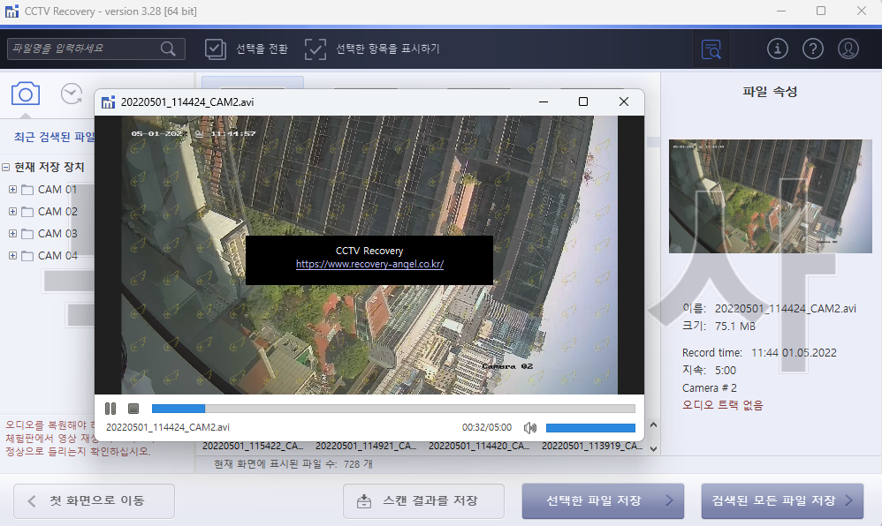Select CAM 02 folder in tree
Screen dimensions: 882x526
[49, 211]
